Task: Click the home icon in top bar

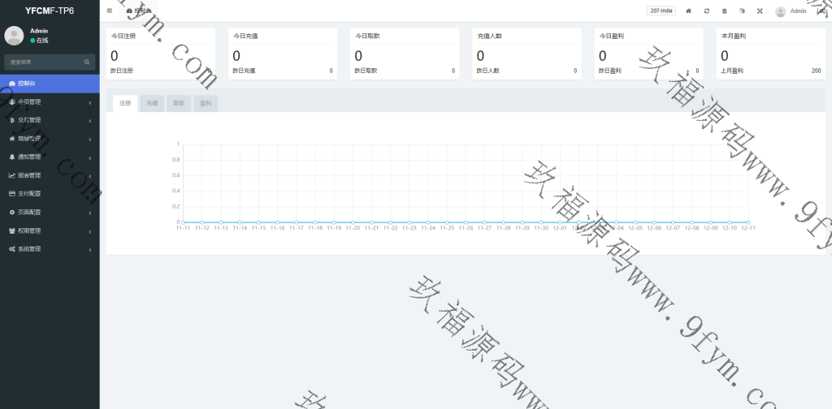Action: pos(689,11)
